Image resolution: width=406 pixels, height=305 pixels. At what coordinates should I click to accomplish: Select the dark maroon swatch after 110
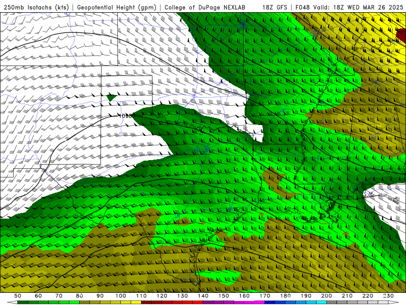[x=147, y=302]
